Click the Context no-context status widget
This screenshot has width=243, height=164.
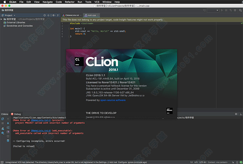tap(217, 162)
